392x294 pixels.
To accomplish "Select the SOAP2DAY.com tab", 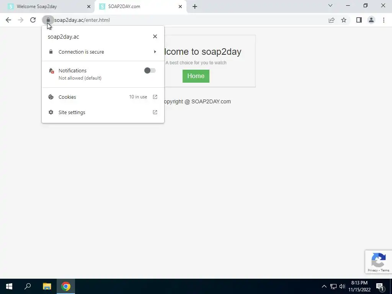I will coord(140,7).
